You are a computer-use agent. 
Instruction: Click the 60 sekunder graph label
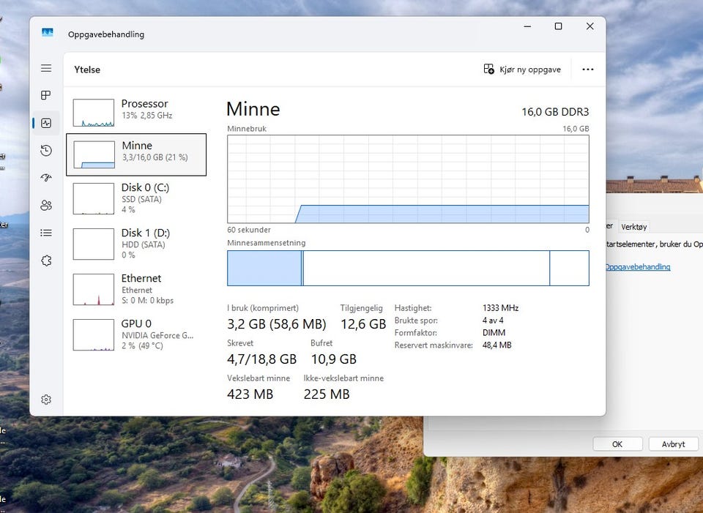[x=249, y=230]
